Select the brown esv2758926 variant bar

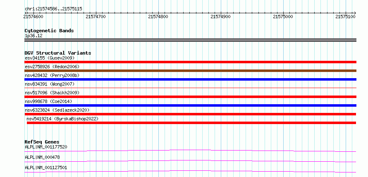pyautogui.click(x=190, y=71)
